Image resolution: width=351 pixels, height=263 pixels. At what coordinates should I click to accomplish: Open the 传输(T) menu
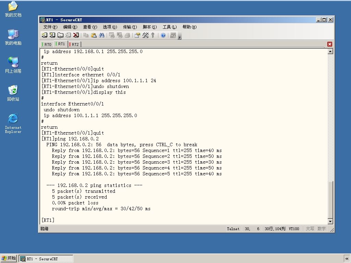pos(130,27)
